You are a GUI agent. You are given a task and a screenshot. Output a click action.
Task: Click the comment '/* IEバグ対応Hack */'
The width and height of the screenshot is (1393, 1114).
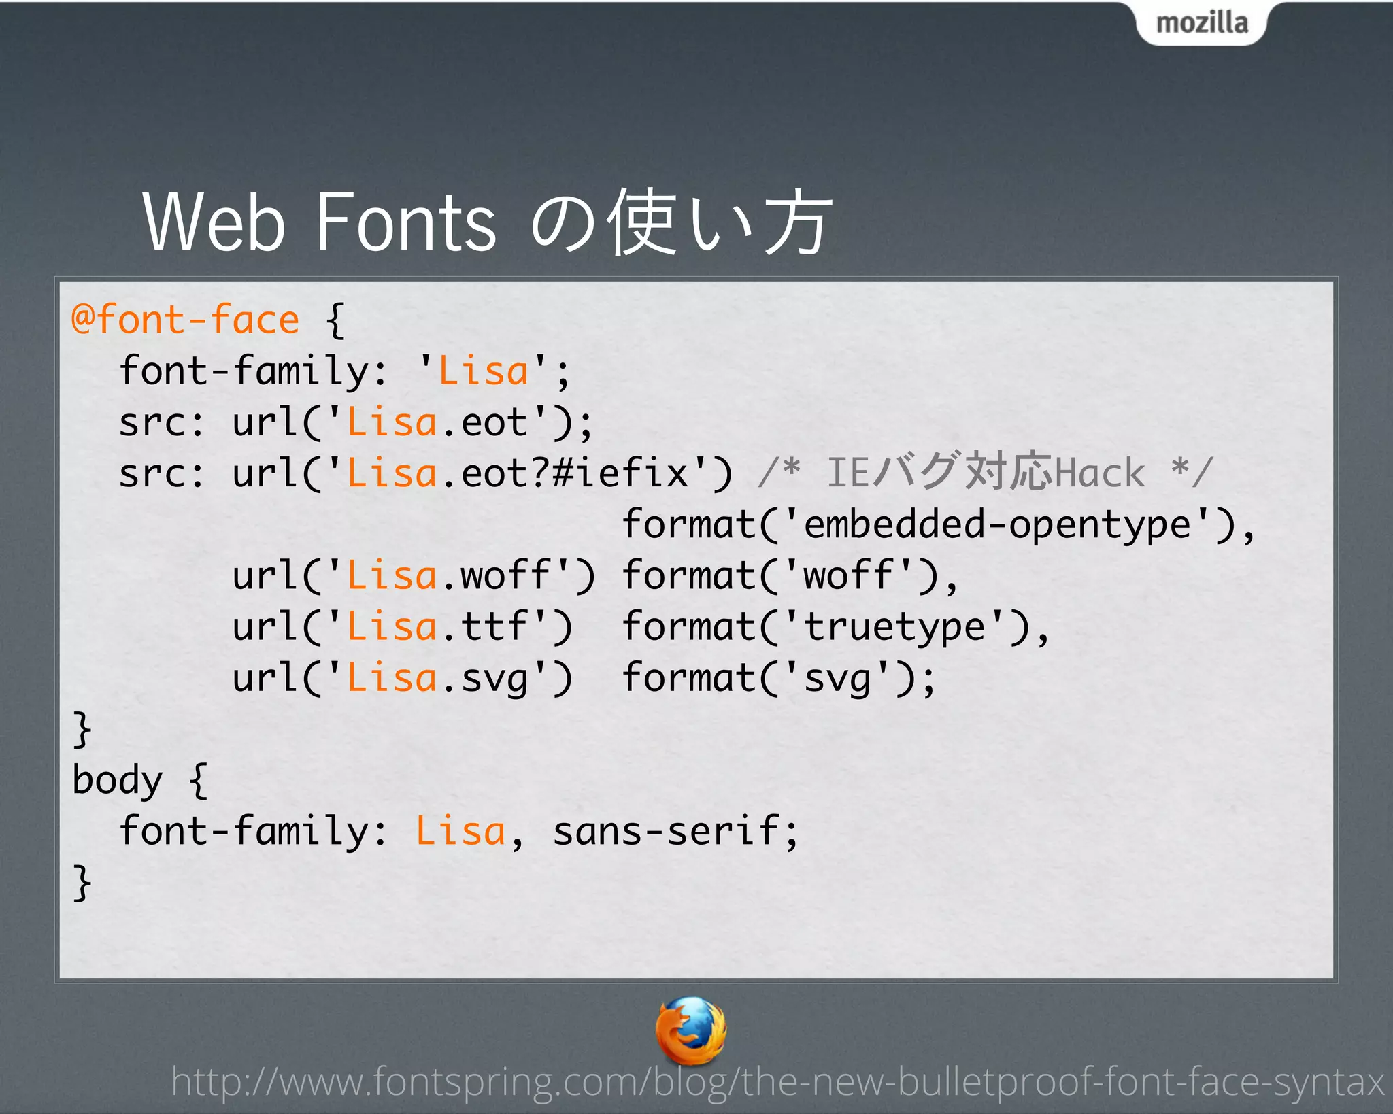pos(986,471)
